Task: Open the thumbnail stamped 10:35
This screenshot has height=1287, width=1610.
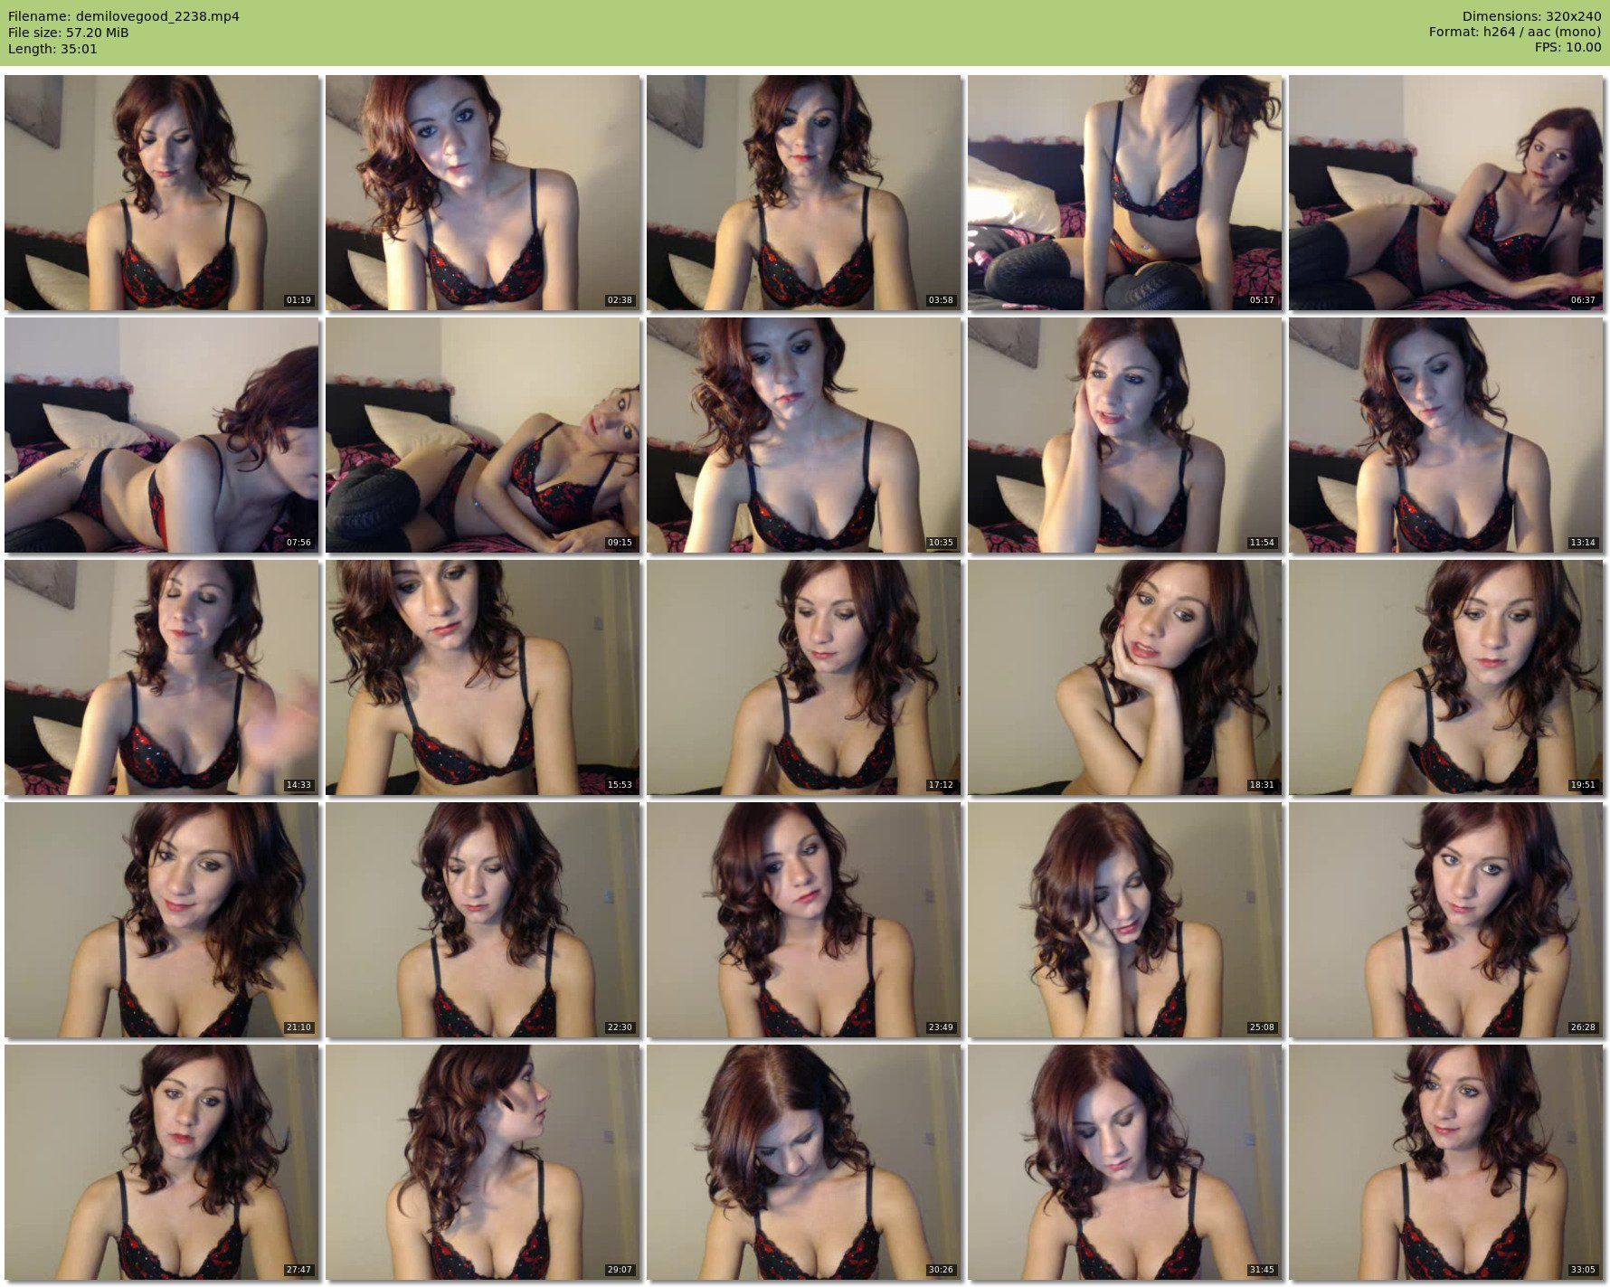Action: pos(804,435)
